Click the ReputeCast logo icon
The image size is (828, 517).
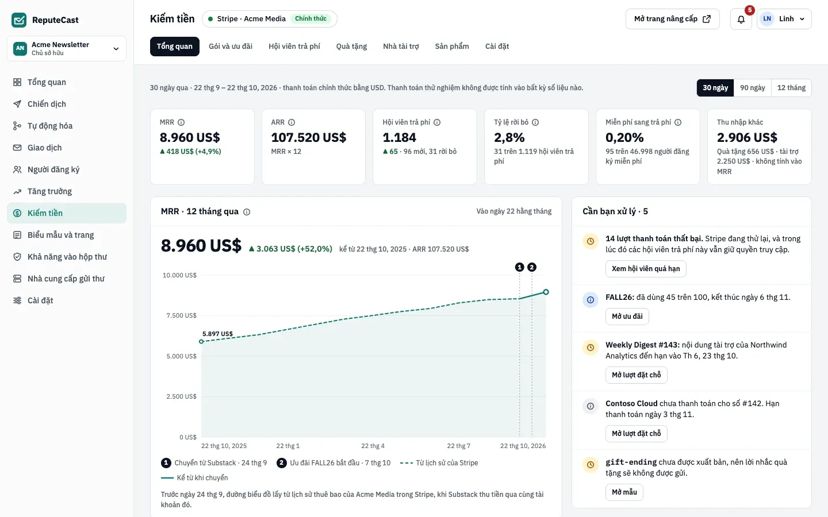click(x=19, y=20)
